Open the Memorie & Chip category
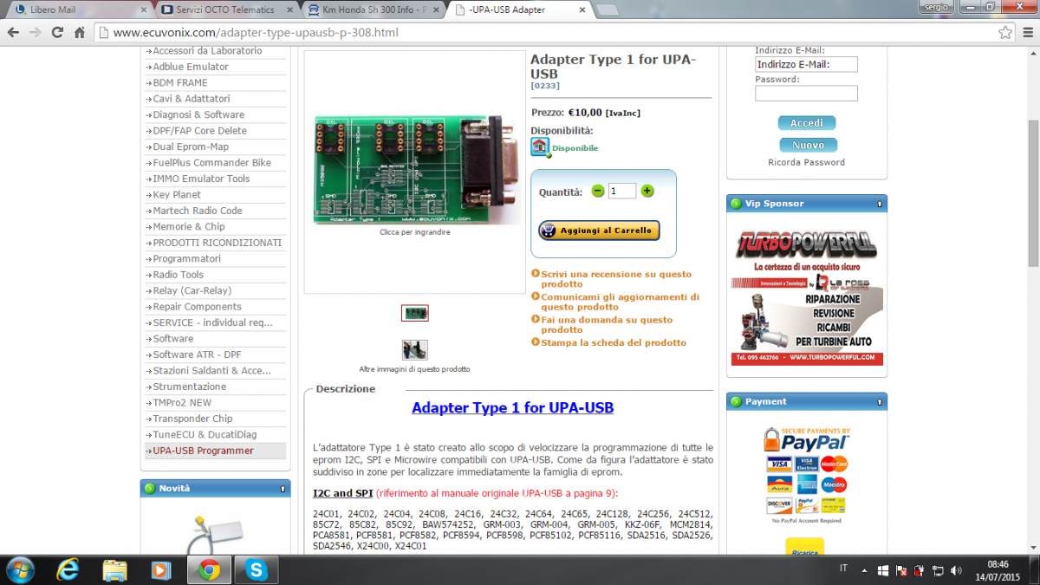 (x=189, y=227)
